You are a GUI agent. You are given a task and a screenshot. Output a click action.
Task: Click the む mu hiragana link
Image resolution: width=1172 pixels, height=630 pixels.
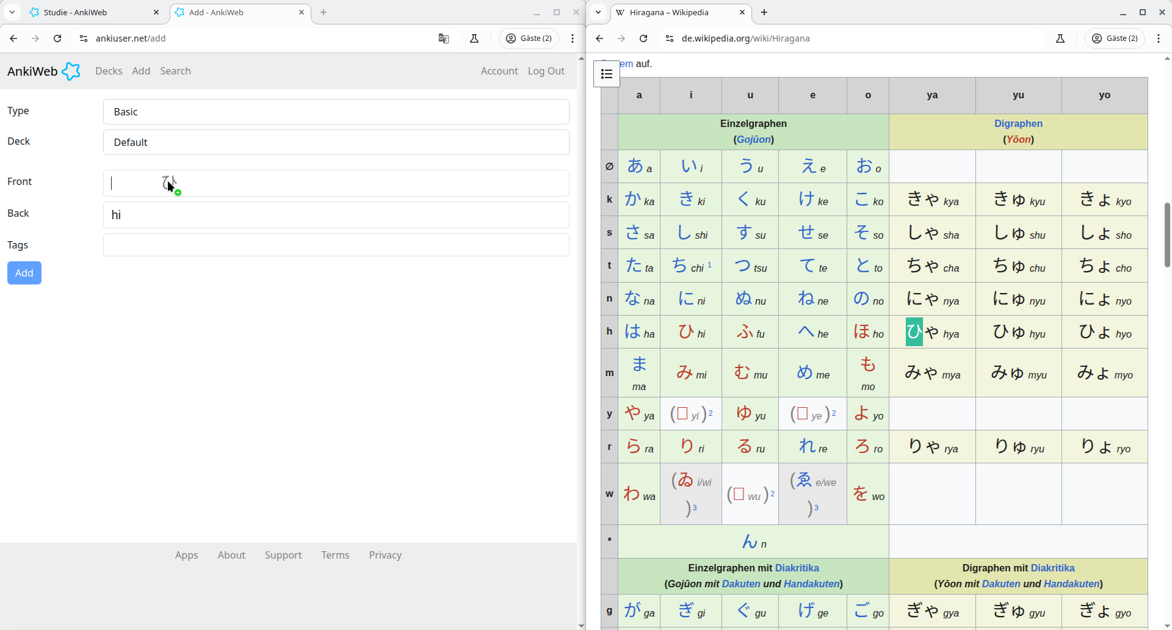(742, 372)
